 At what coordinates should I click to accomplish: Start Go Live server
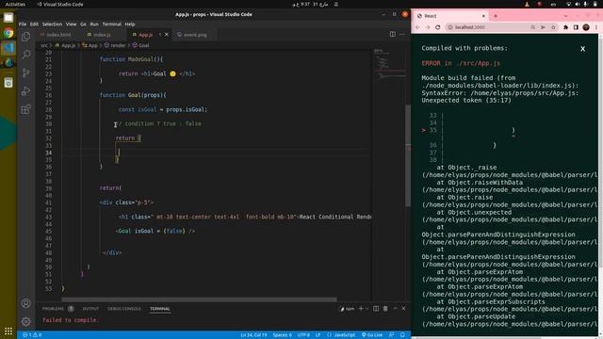(x=372, y=335)
